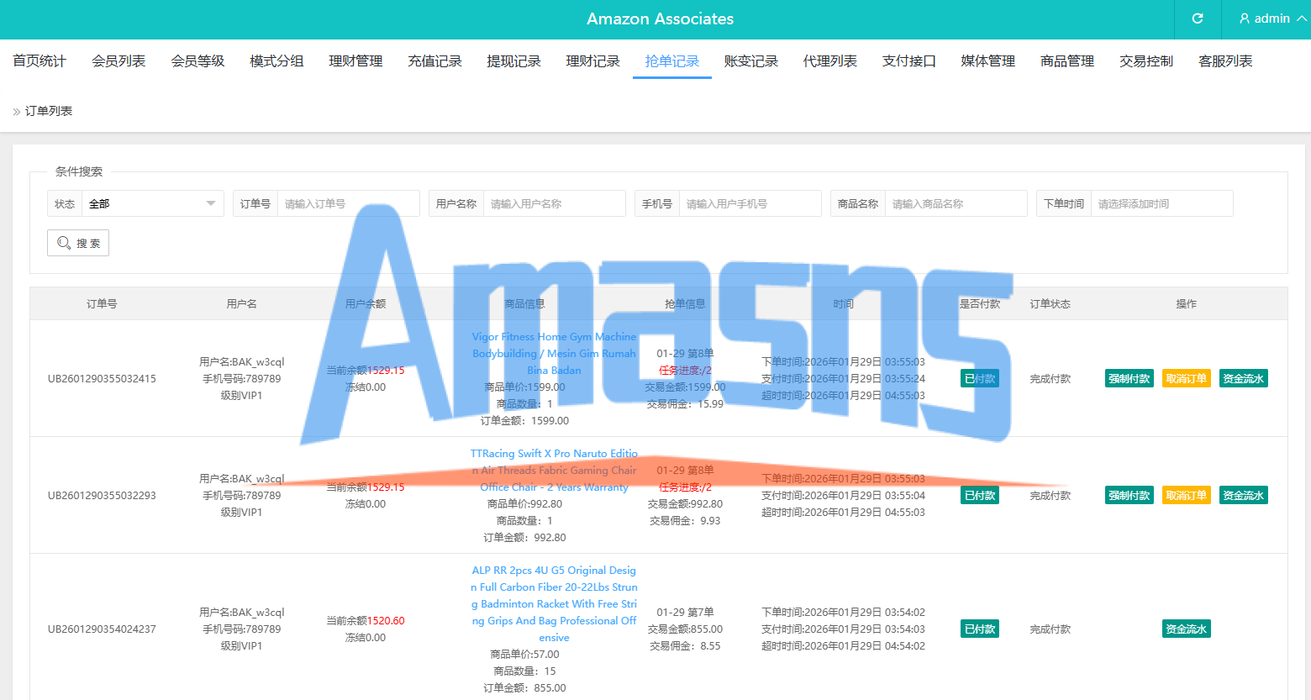This screenshot has width=1311, height=700.
Task: Click the 搜索 search button
Action: click(78, 243)
